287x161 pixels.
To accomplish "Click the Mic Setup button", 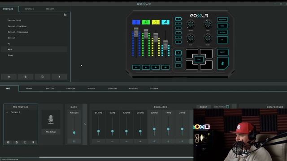I will [51, 132].
